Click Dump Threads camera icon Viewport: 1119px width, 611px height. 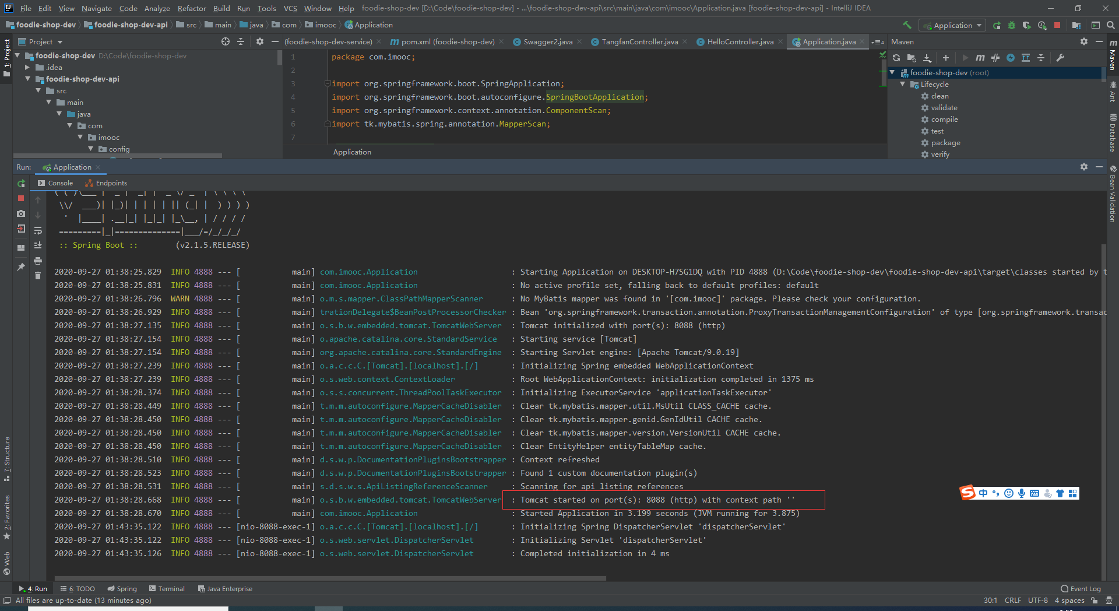tap(21, 214)
